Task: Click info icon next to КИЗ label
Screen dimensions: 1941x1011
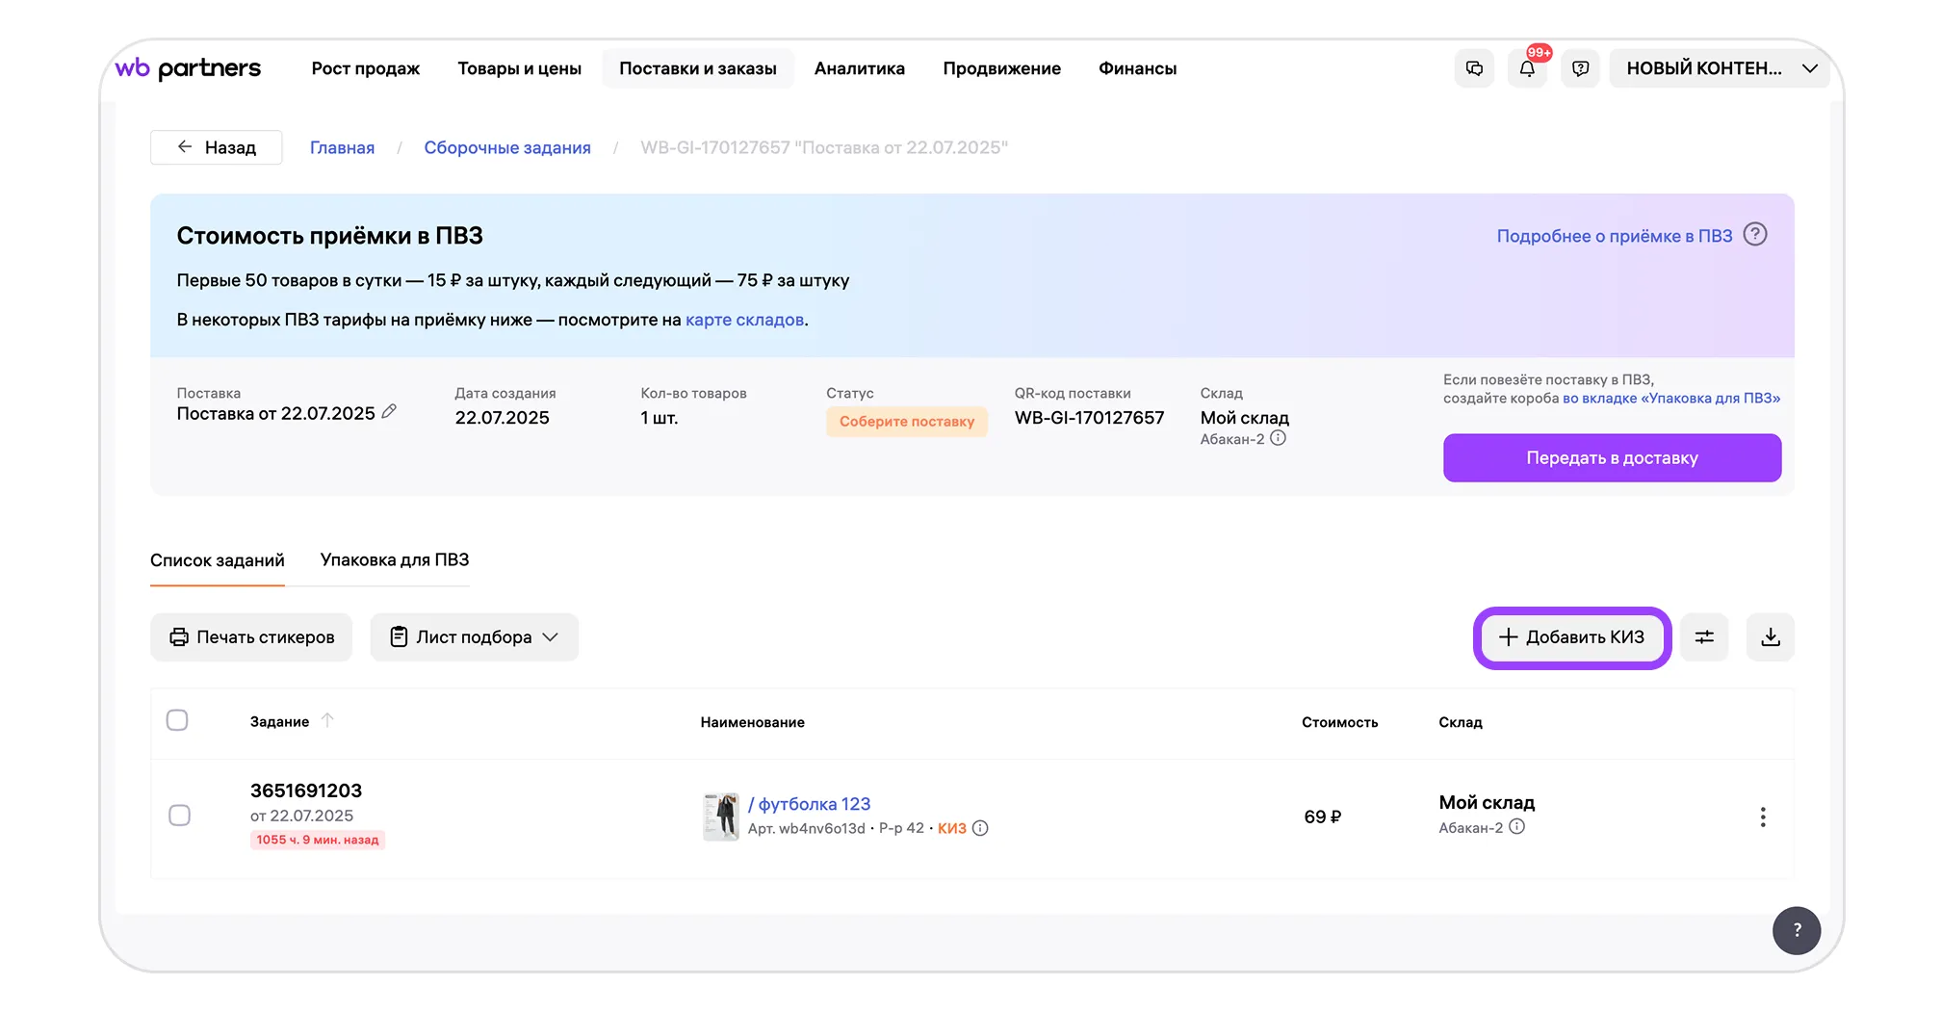Action: pyautogui.click(x=980, y=828)
